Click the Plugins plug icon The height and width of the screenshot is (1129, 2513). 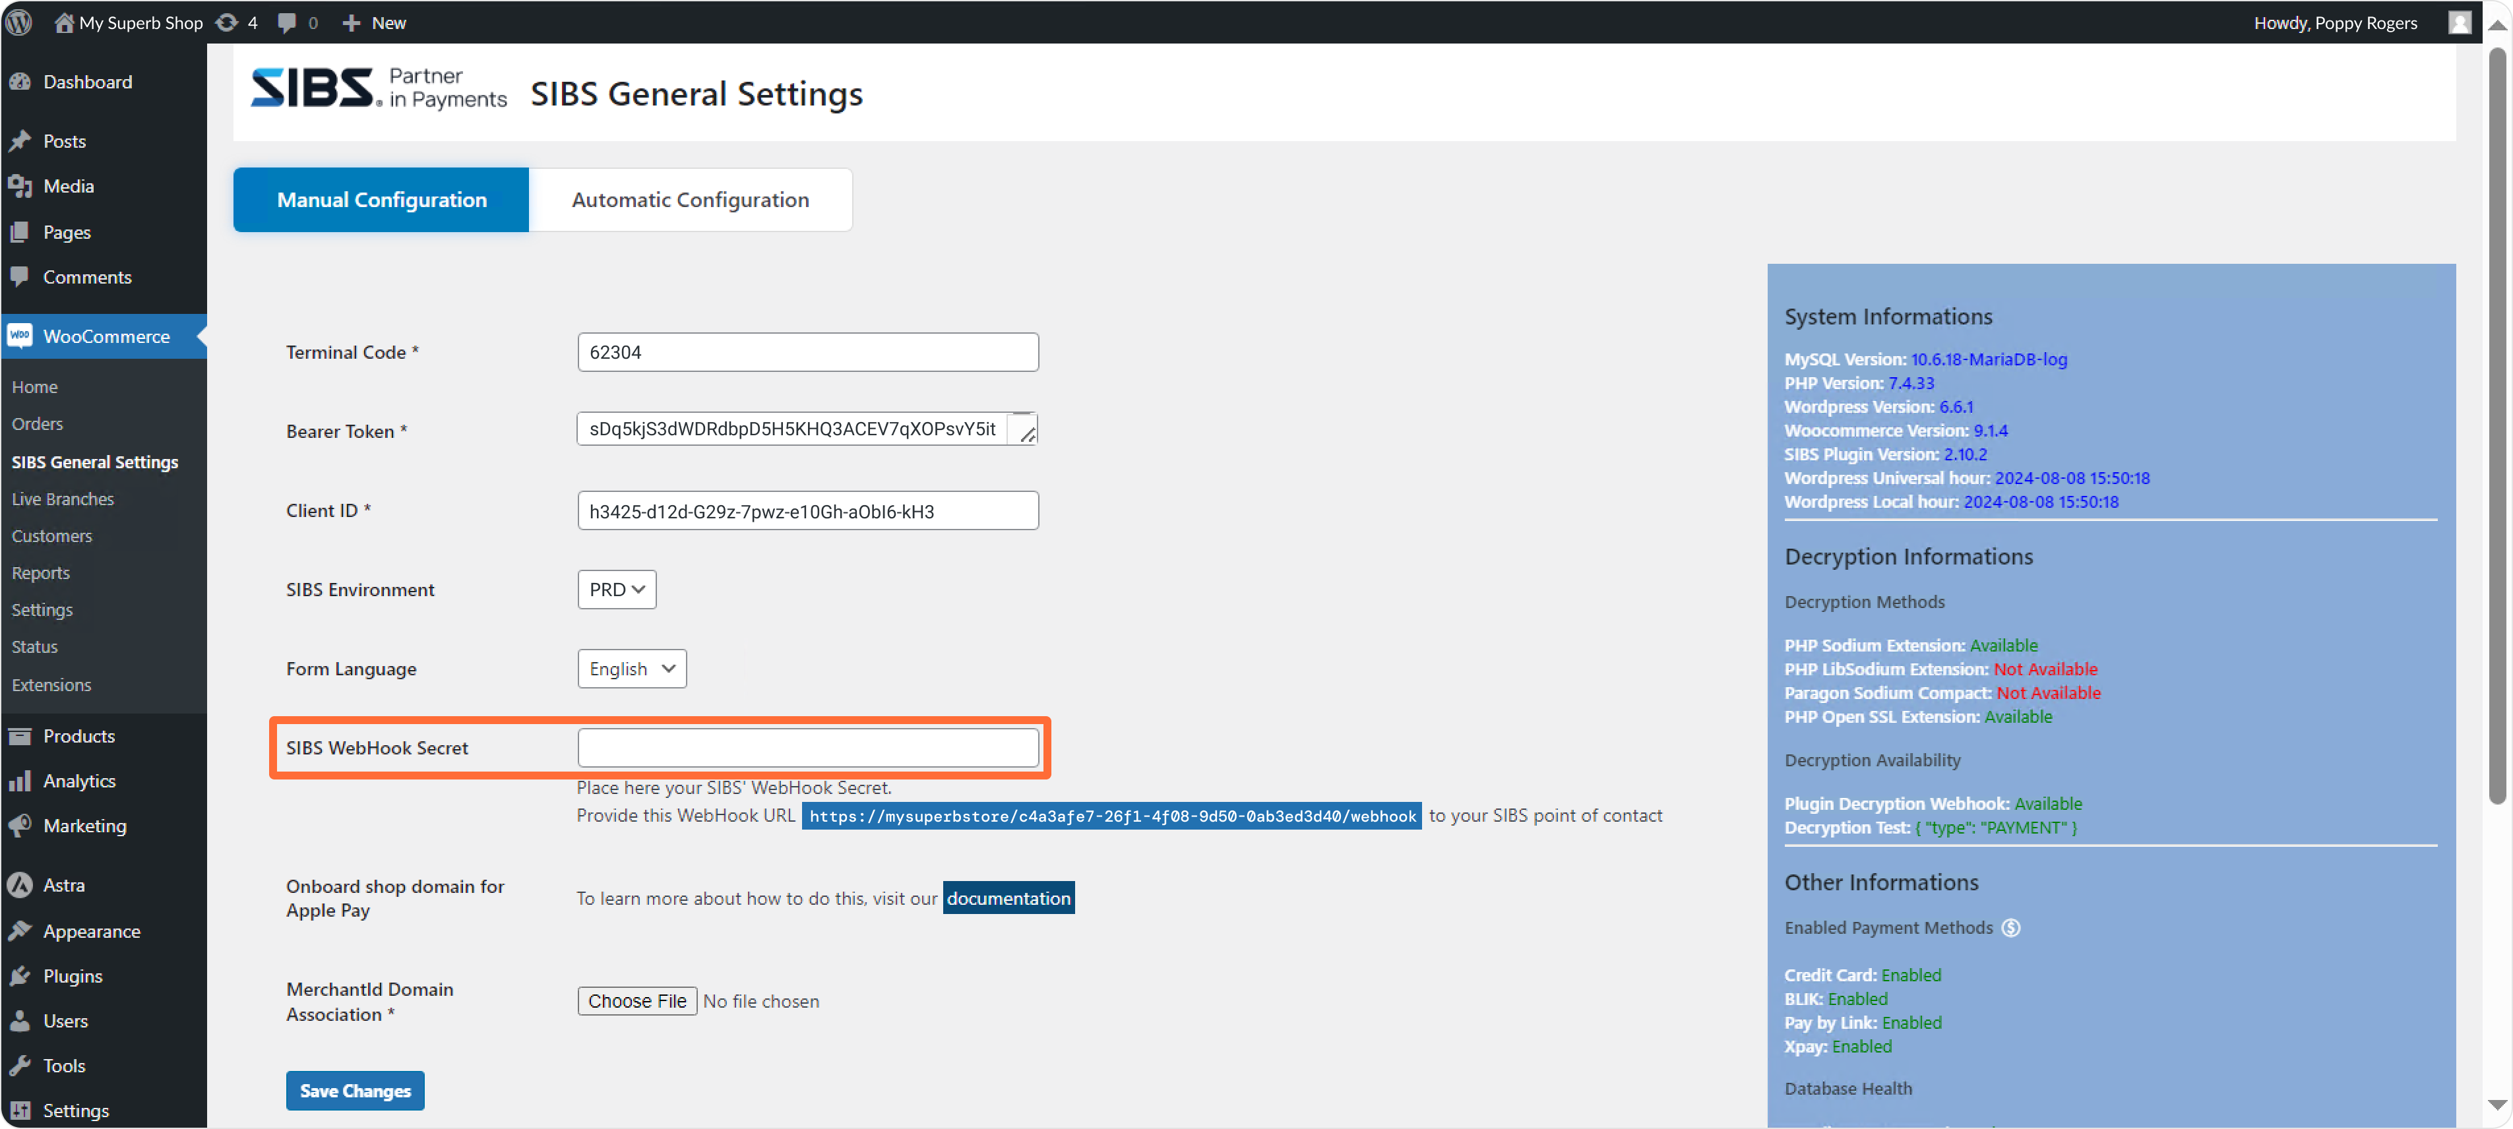coord(20,976)
